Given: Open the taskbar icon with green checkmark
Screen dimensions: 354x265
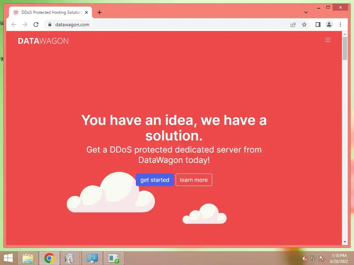Looking at the screenshot, I should (x=113, y=258).
